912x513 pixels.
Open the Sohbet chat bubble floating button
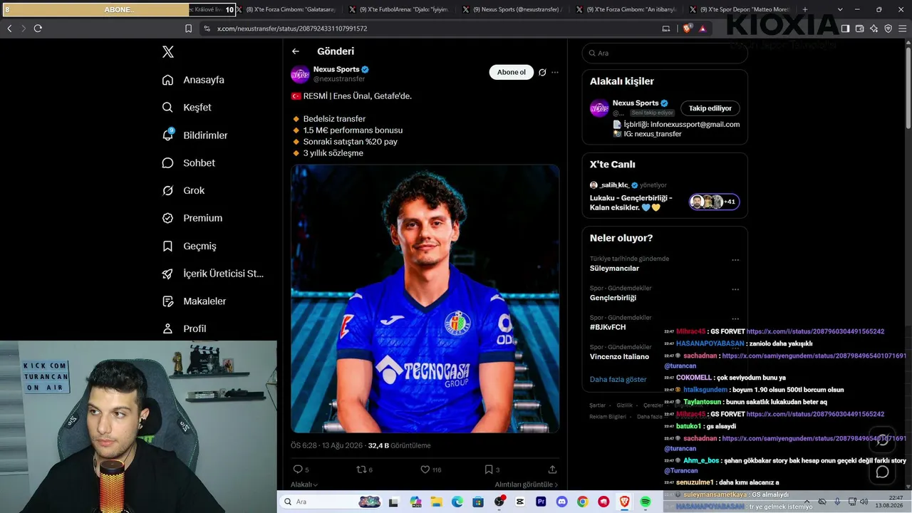[x=882, y=472]
